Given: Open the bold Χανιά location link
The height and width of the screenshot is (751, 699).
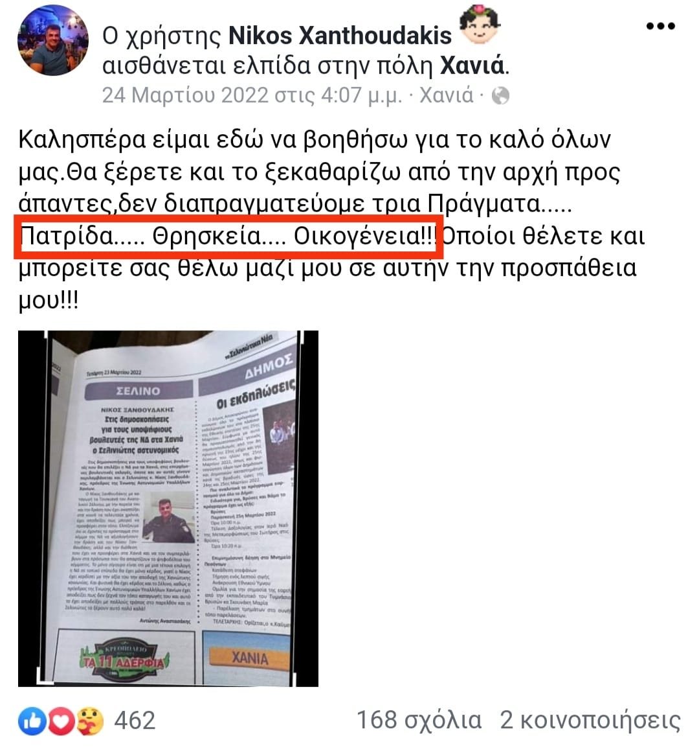Looking at the screenshot, I should tap(472, 65).
